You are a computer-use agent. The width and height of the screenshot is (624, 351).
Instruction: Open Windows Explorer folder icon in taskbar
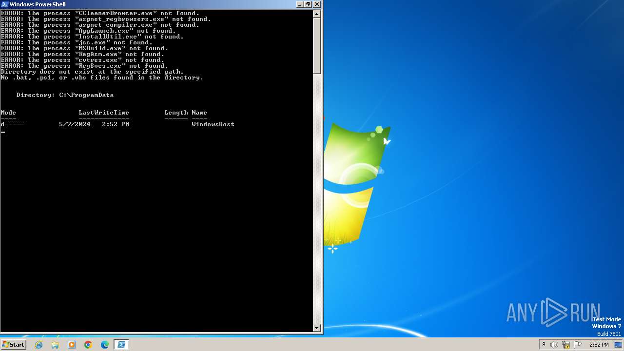point(55,345)
